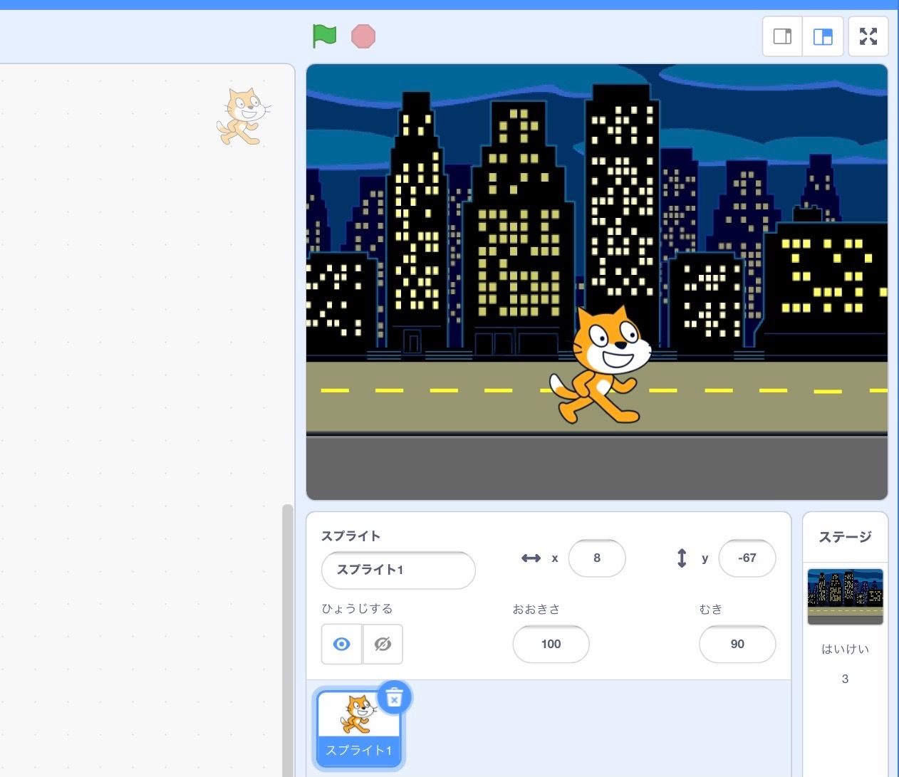Click the むき field showing 90

tap(737, 644)
